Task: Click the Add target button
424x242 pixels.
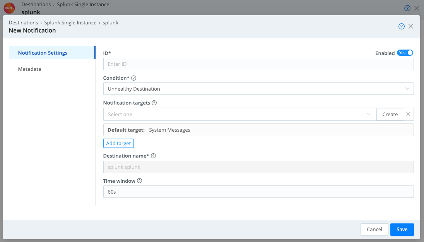Action: pyautogui.click(x=118, y=143)
